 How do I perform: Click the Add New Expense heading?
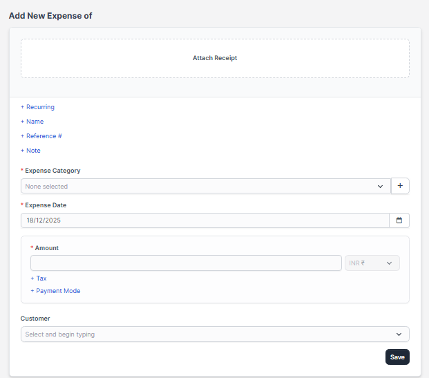(50, 15)
